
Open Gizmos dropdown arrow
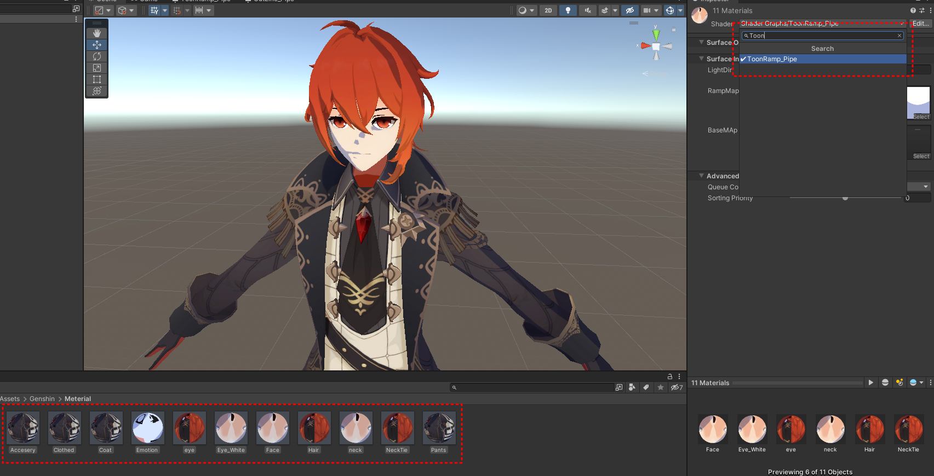click(680, 10)
